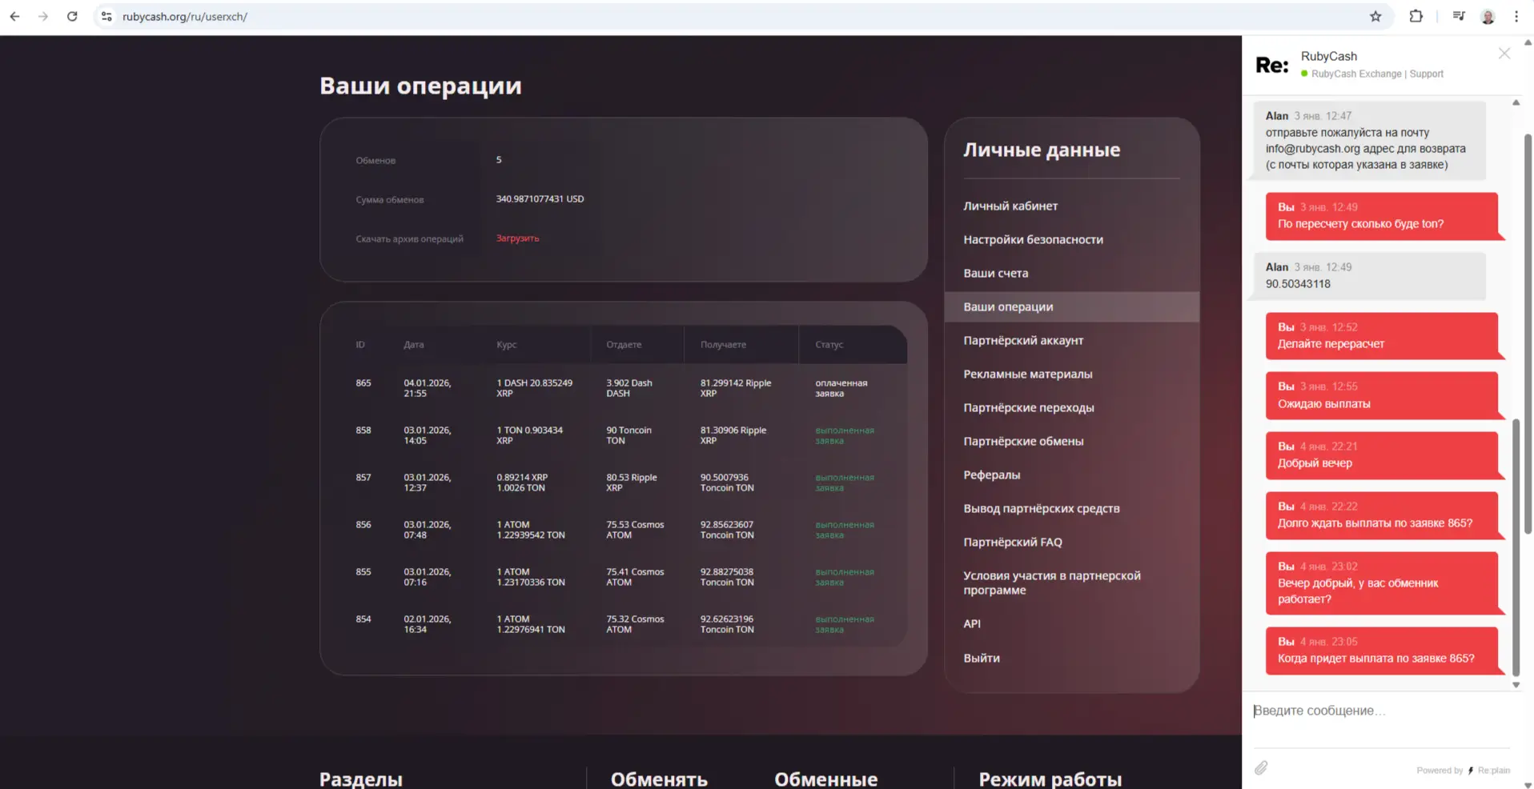Go to Настройки безопасности
1534x789 pixels.
pos(1033,239)
